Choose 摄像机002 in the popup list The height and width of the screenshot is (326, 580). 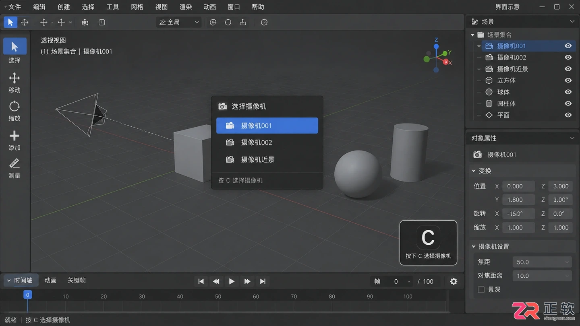(x=267, y=142)
